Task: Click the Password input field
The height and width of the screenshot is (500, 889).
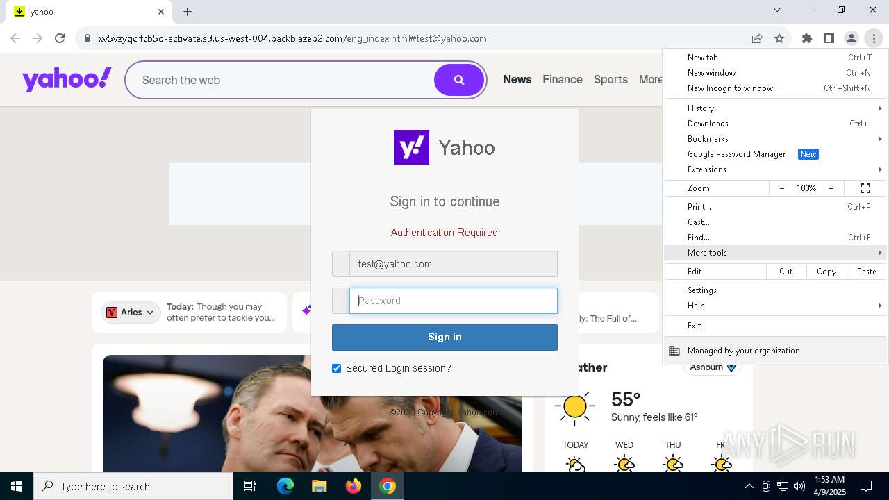Action: 454,301
